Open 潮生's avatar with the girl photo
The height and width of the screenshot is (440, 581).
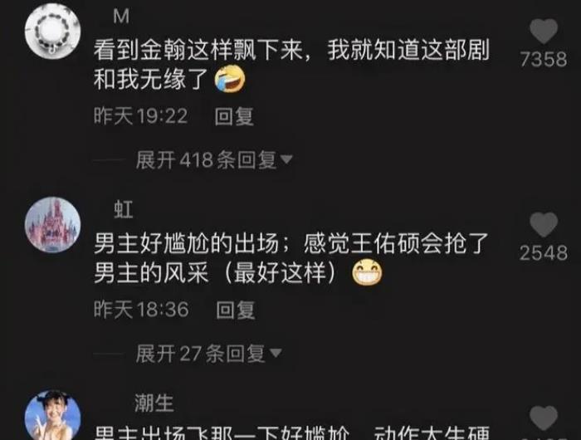pyautogui.click(x=52, y=415)
